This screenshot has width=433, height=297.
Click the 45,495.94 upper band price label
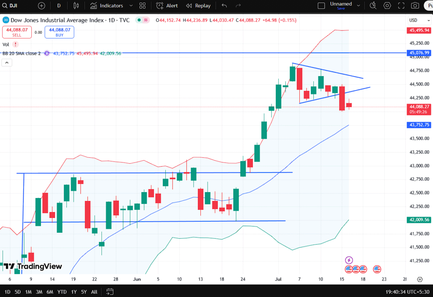pos(419,30)
